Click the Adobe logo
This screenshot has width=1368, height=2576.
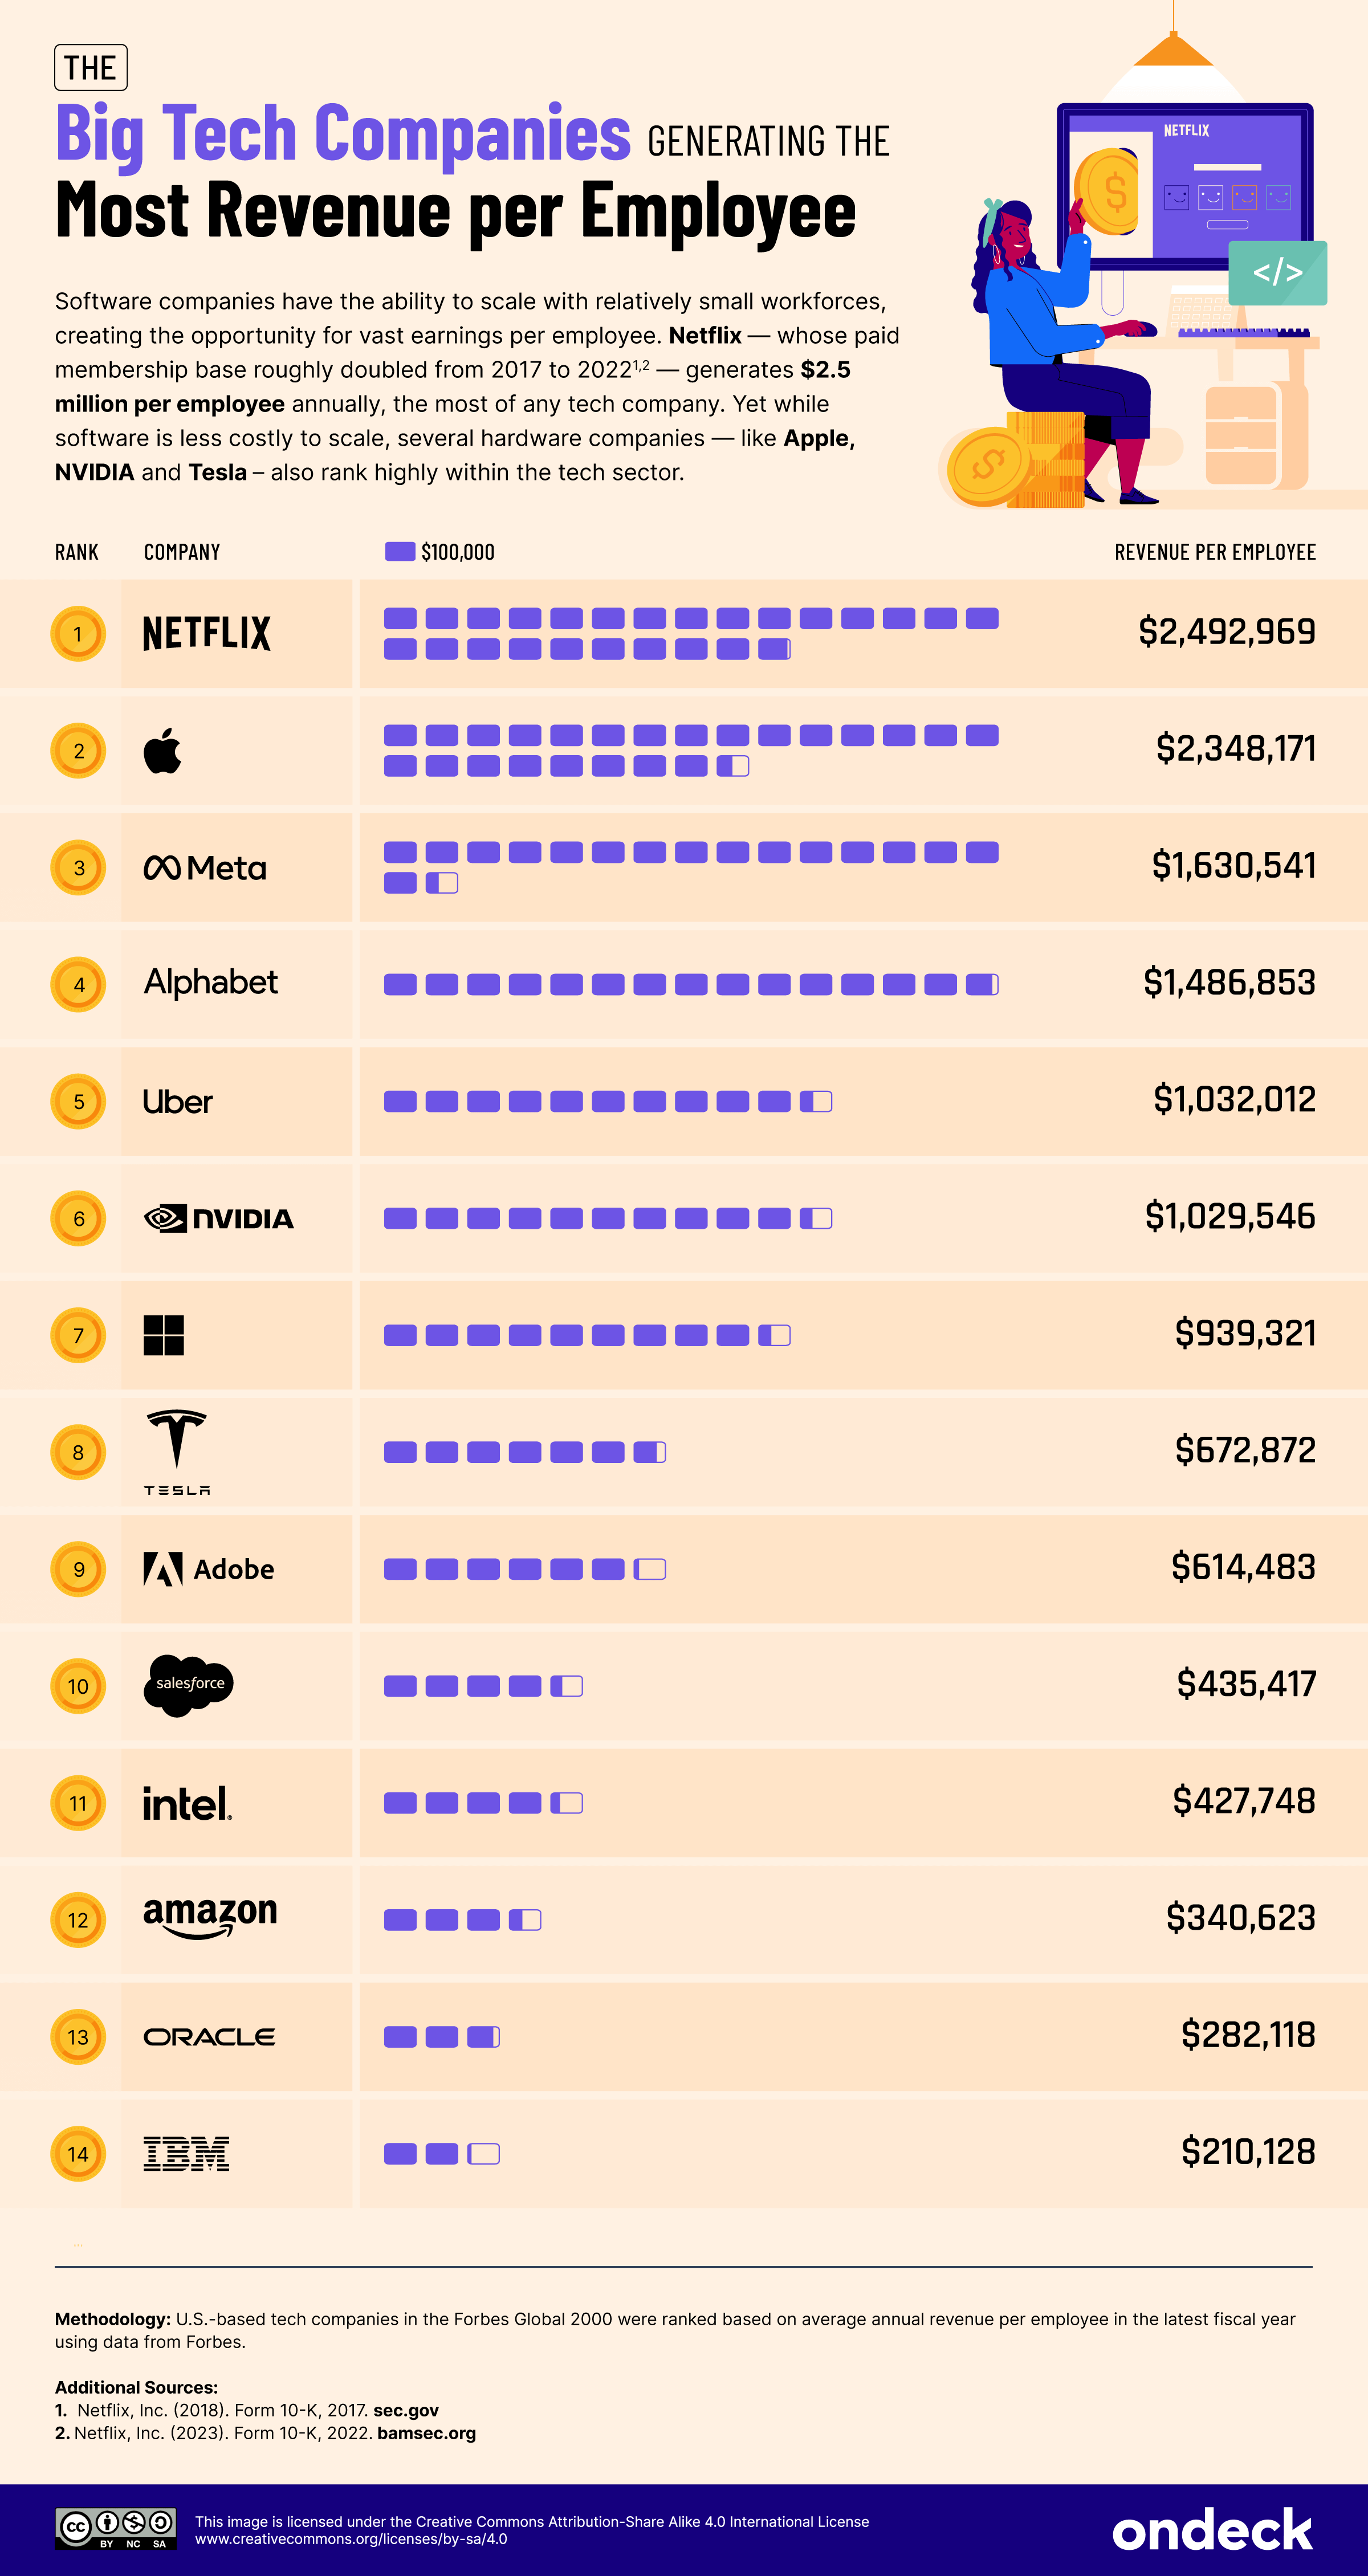208,1569
